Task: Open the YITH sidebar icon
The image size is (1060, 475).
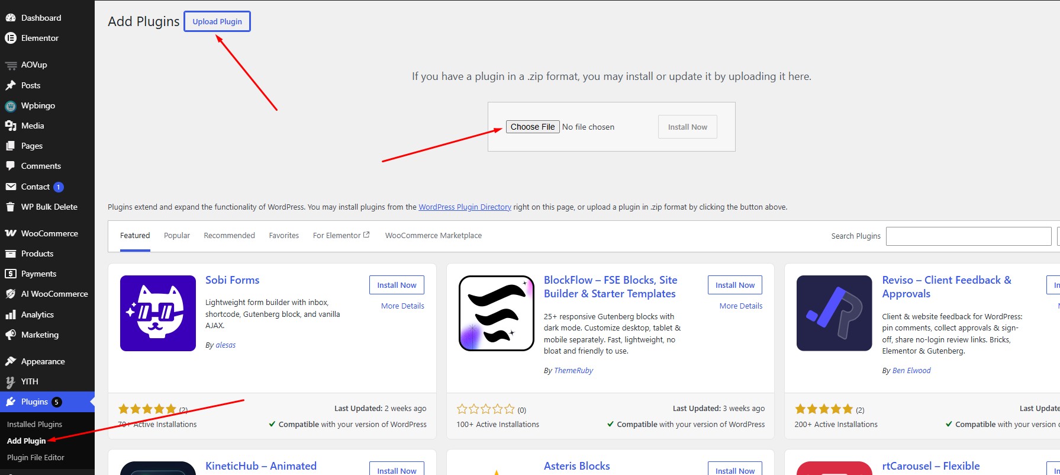Action: (11, 381)
